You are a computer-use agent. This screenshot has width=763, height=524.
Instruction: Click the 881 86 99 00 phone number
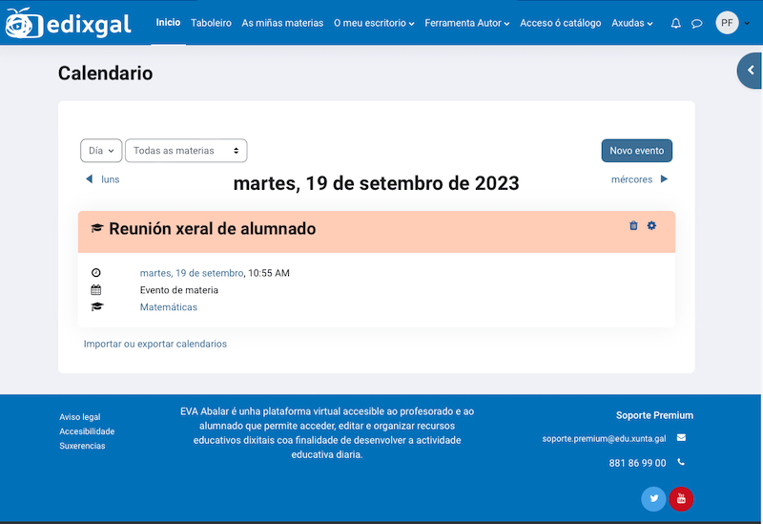tap(637, 463)
